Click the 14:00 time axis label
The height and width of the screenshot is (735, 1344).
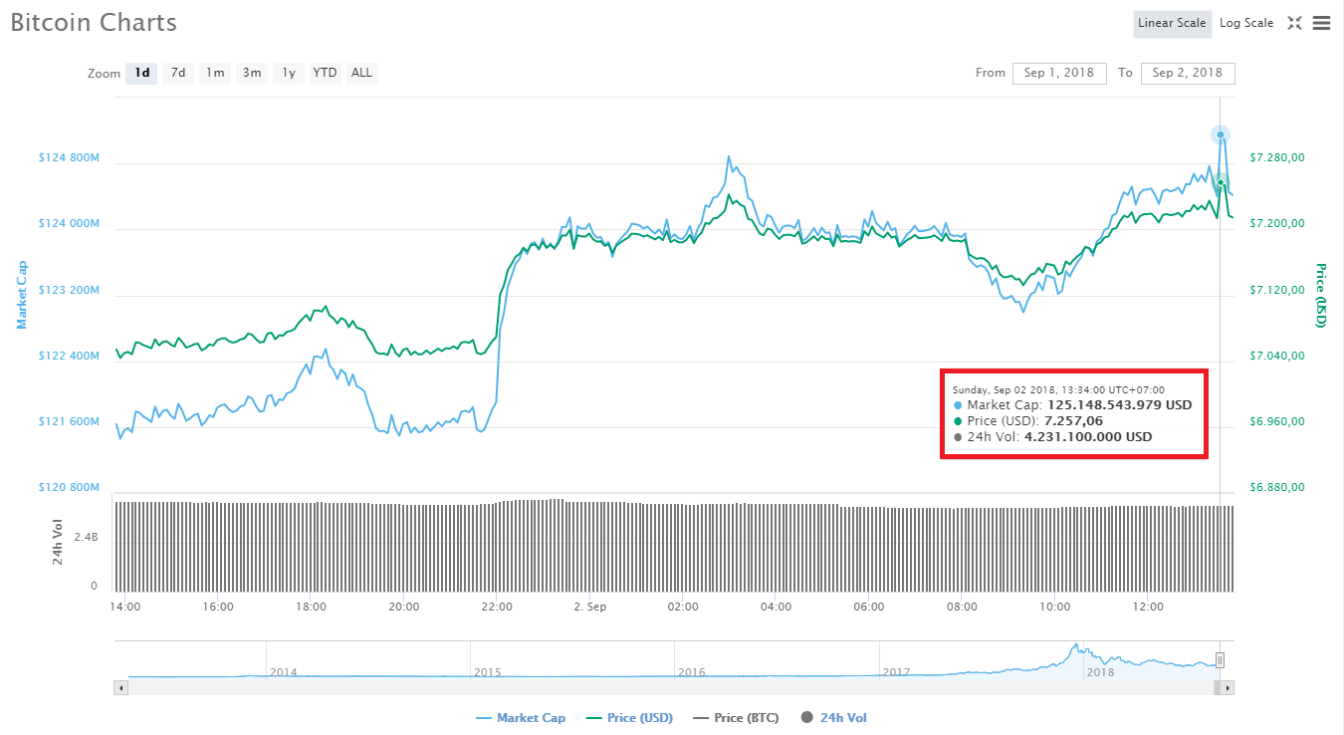pyautogui.click(x=125, y=607)
